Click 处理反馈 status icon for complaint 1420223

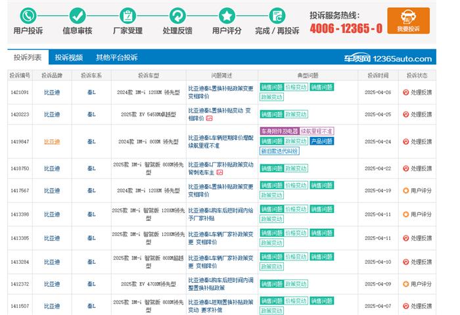(405, 114)
